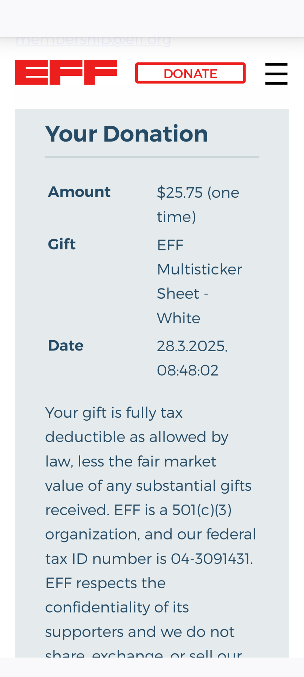
Task: Tap the faded membership@eff.org email link
Action: 93,41
